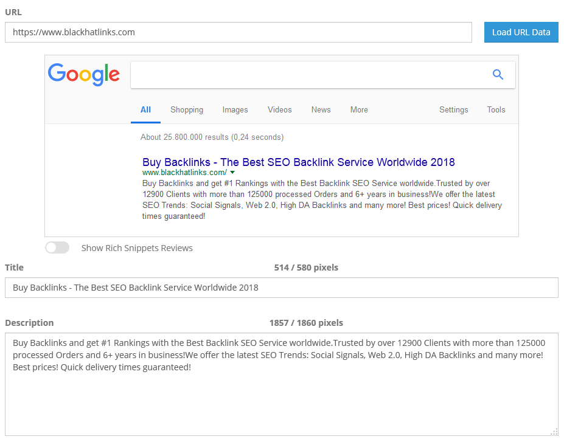Focus the Title input field
This screenshot has height=442, width=564.
click(282, 288)
